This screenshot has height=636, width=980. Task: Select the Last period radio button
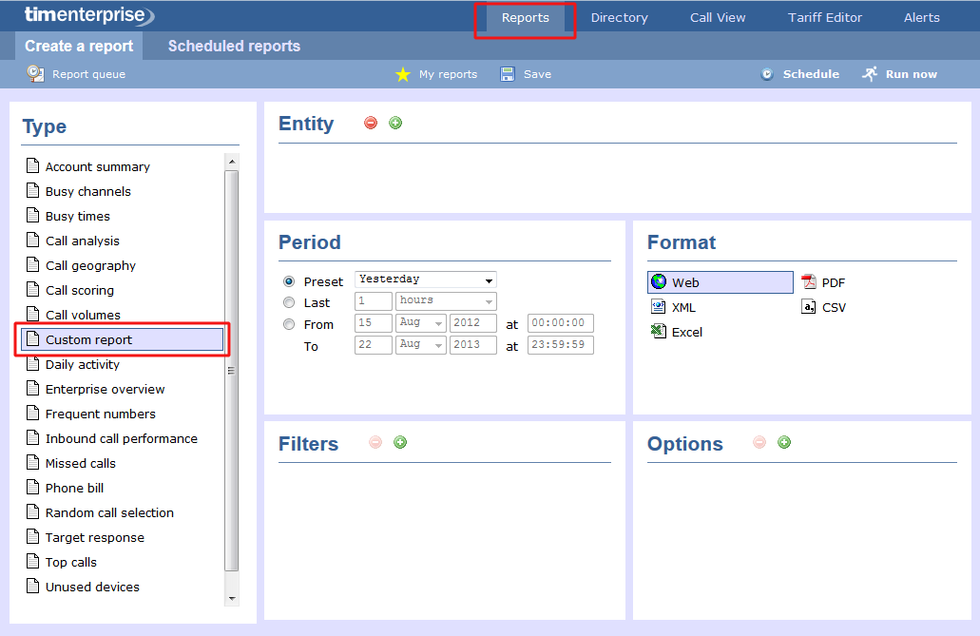point(289,302)
